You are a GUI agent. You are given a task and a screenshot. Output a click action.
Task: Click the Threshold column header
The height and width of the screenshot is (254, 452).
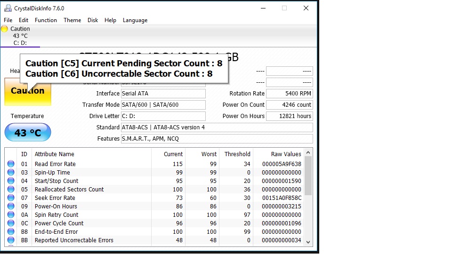point(236,154)
